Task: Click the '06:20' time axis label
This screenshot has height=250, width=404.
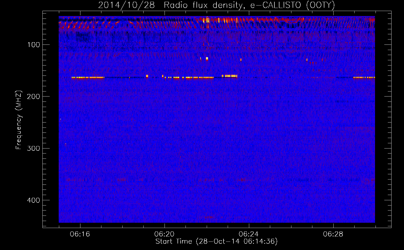Action: 164,234
